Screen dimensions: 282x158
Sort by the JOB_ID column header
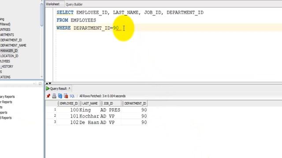coord(111,104)
